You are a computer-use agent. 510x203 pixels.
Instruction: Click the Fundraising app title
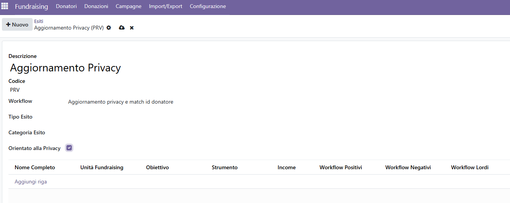click(x=31, y=7)
